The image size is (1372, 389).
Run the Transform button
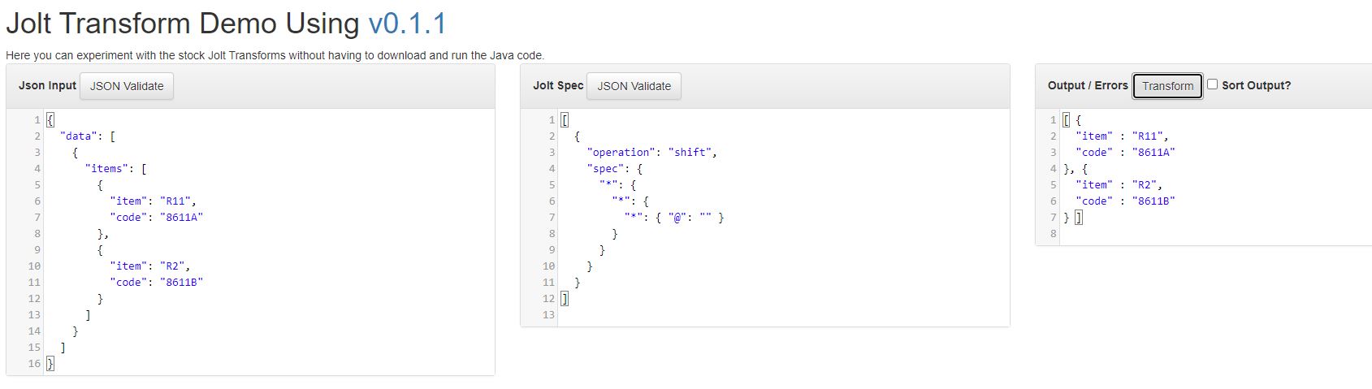coord(1167,86)
